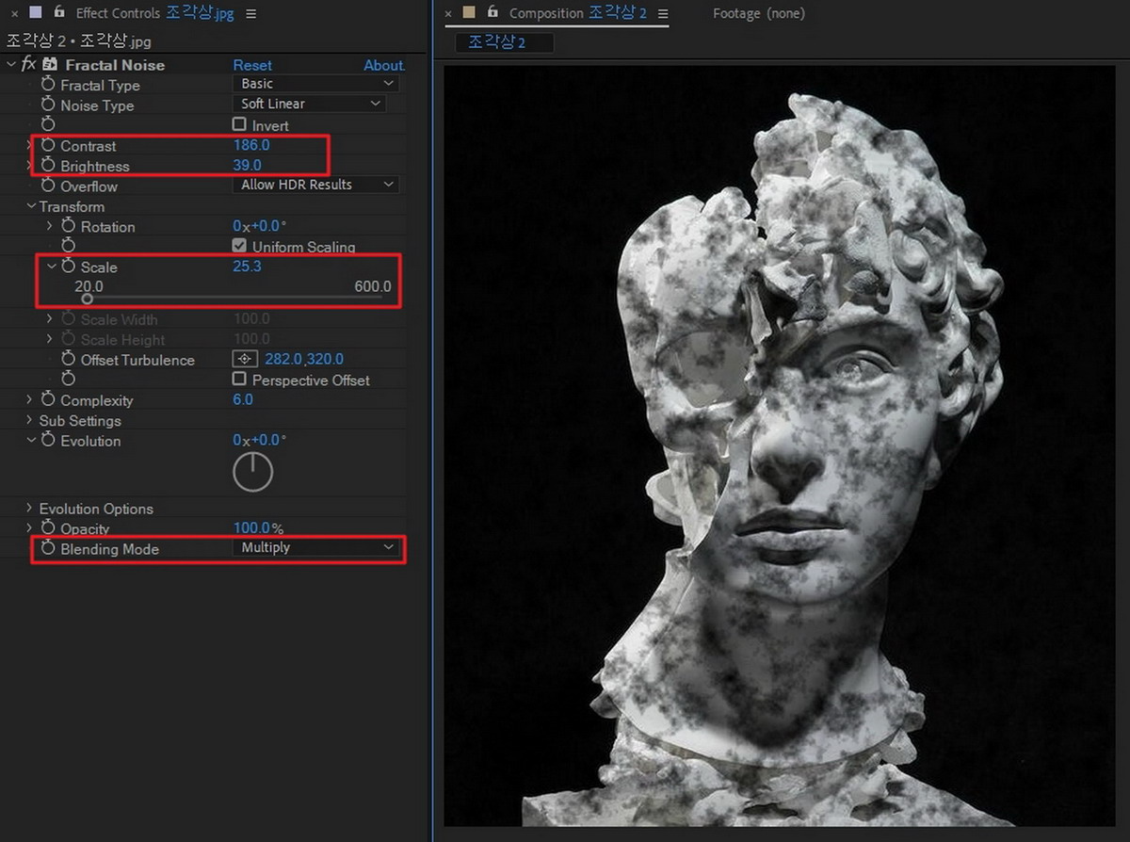The image size is (1130, 842).
Task: Expand the Complexity property
Action: click(x=30, y=400)
